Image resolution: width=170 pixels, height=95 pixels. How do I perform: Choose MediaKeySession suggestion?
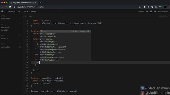[65, 60]
